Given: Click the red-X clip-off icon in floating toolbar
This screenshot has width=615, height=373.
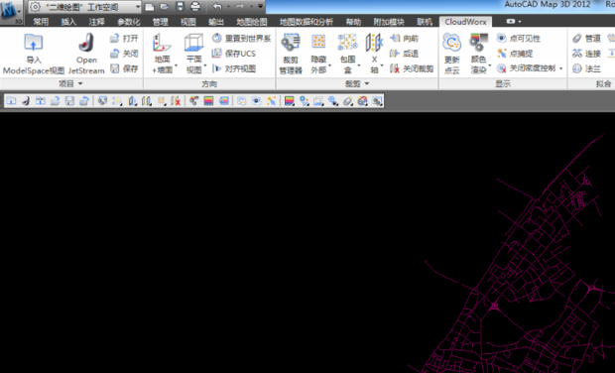Looking at the screenshot, I should click(176, 101).
